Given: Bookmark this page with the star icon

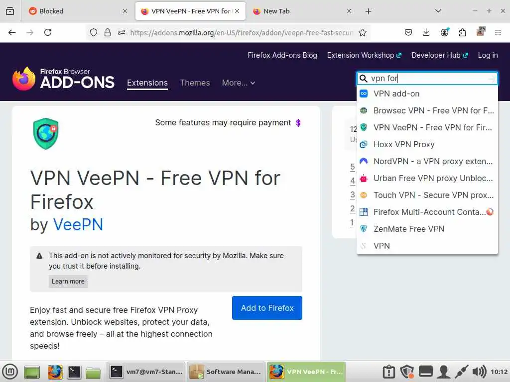Looking at the screenshot, I should tap(363, 32).
